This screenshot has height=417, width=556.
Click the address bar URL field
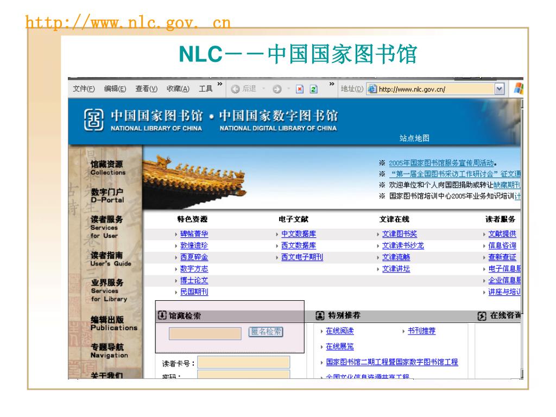click(x=436, y=89)
